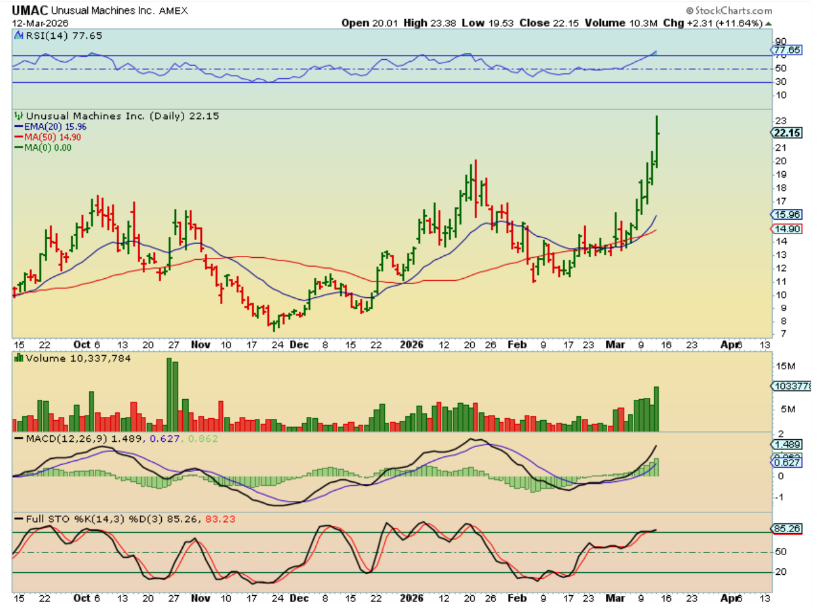Click the High 23.38 value in the header
Screen dimensions: 818x613
pos(430,23)
